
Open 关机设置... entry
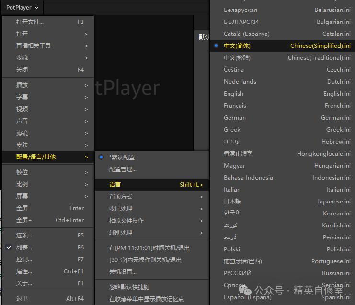[x=123, y=272]
